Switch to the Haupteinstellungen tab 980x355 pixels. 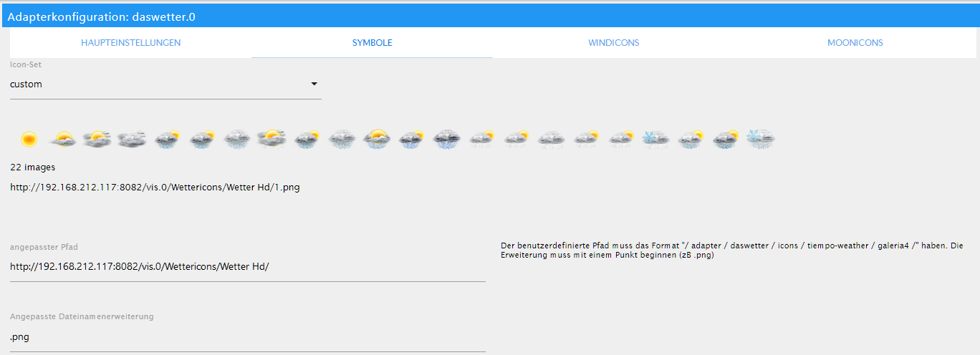[130, 43]
